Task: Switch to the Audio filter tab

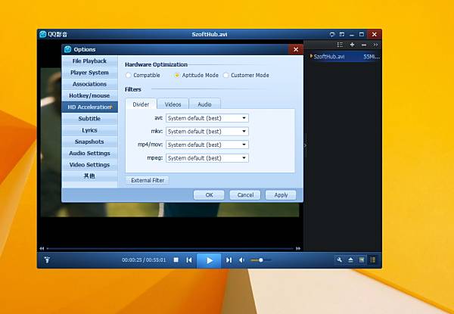Action: [x=204, y=104]
